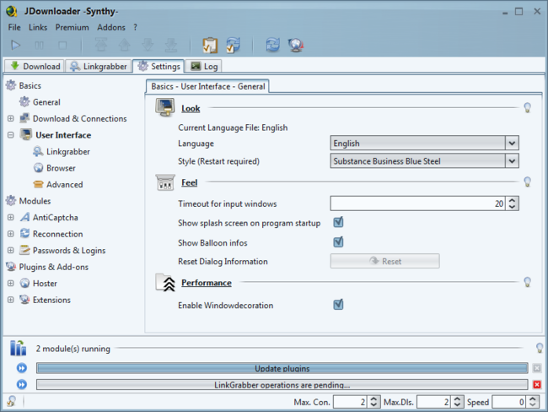The width and height of the screenshot is (548, 412).
Task: Open the Language dropdown
Action: 424,144
